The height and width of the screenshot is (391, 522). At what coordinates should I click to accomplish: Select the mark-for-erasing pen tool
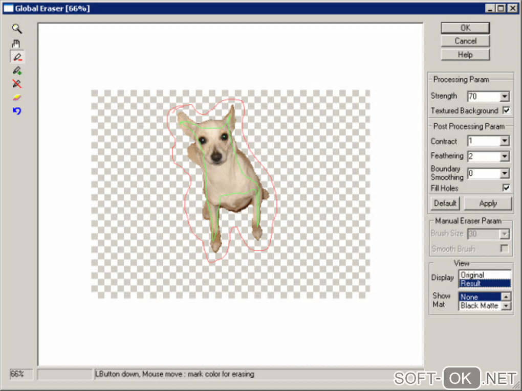(17, 57)
